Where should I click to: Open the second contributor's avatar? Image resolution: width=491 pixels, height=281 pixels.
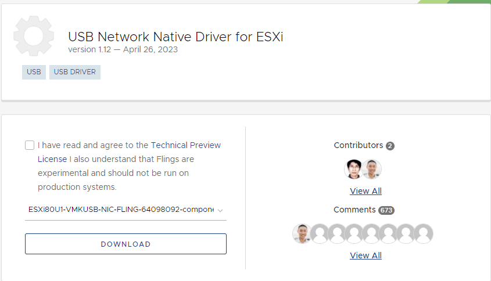click(x=371, y=169)
